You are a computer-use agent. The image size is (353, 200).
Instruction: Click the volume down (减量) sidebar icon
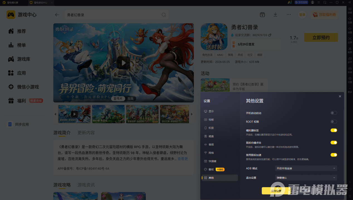(x=350, y=30)
